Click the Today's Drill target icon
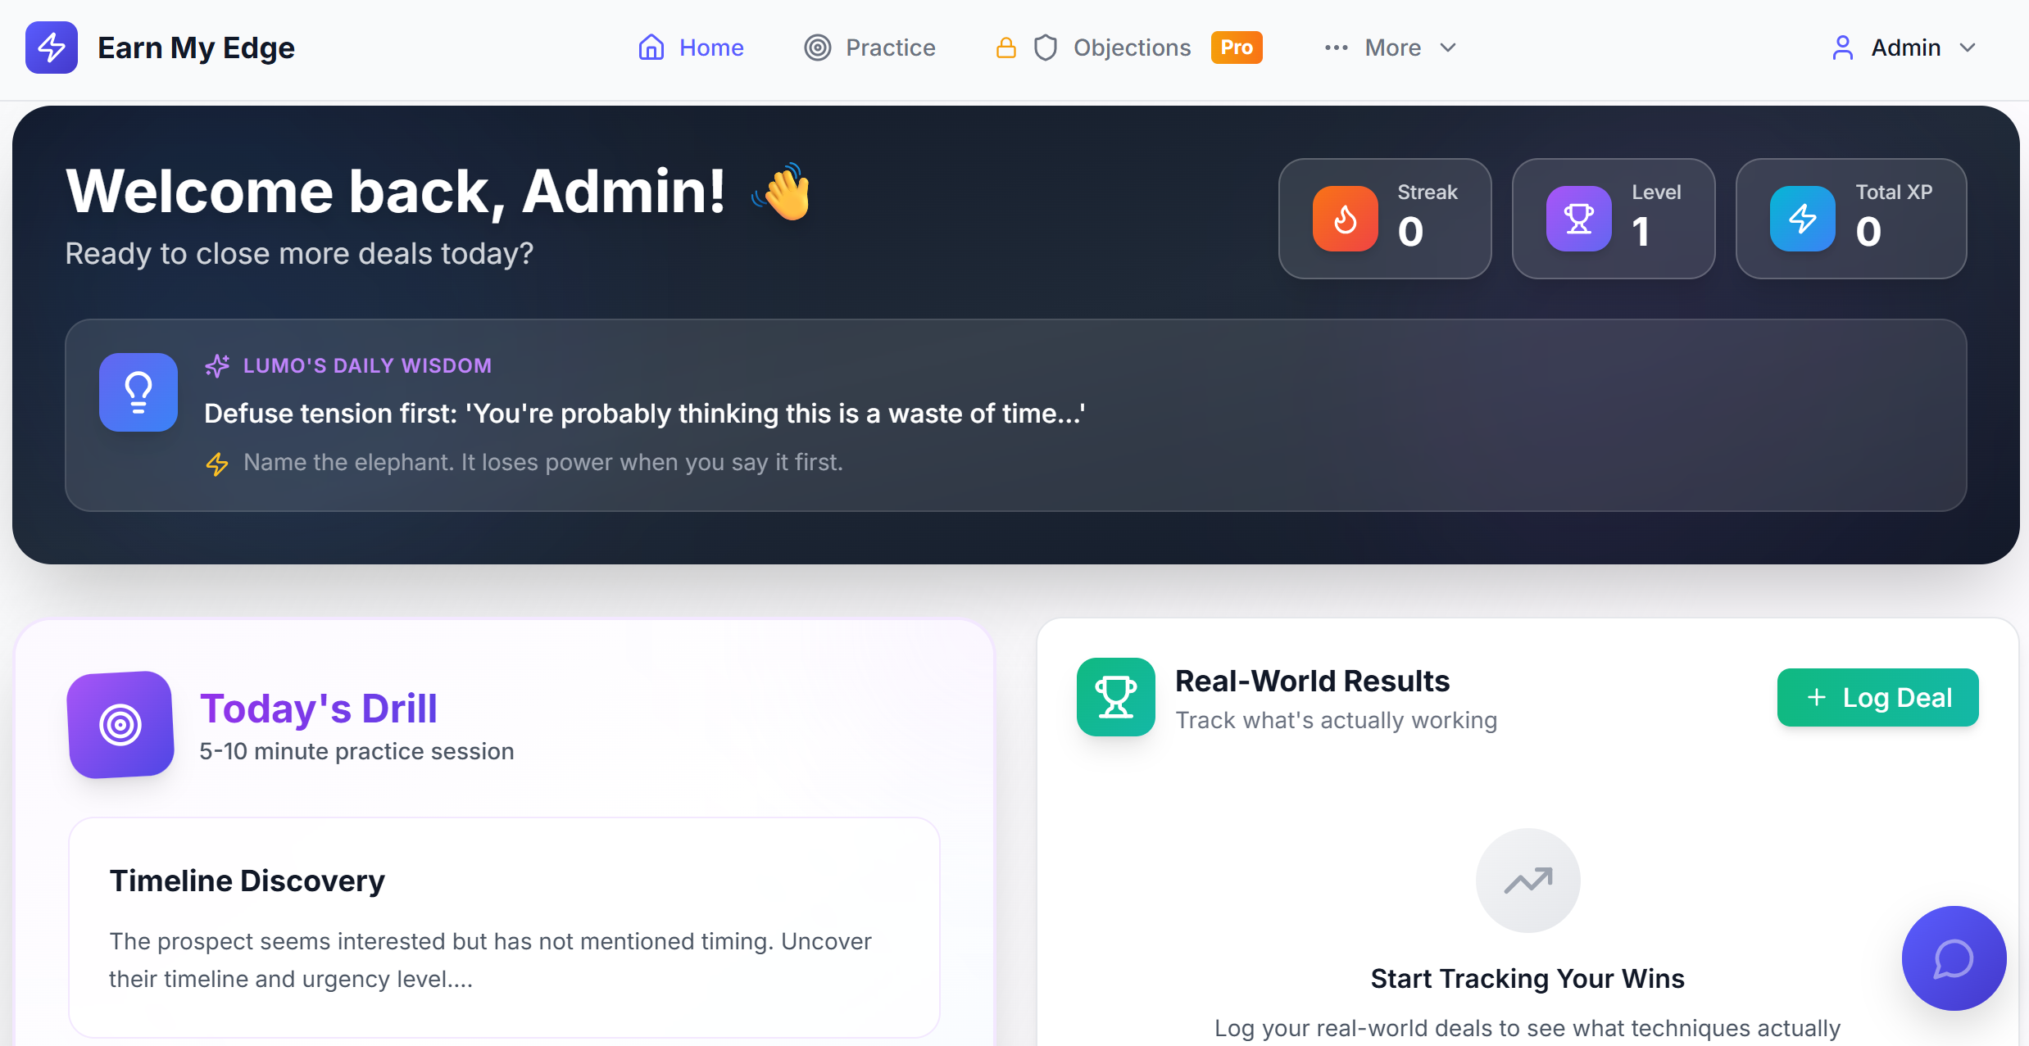The width and height of the screenshot is (2029, 1046). [120, 724]
